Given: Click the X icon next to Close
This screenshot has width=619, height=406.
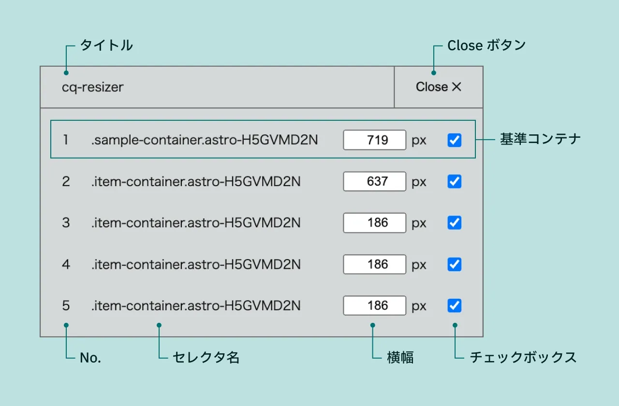Looking at the screenshot, I should coord(457,87).
